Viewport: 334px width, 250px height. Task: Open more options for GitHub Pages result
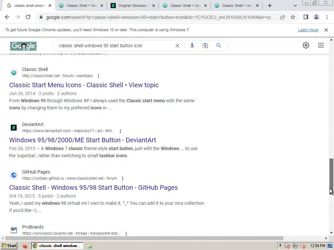(123, 179)
